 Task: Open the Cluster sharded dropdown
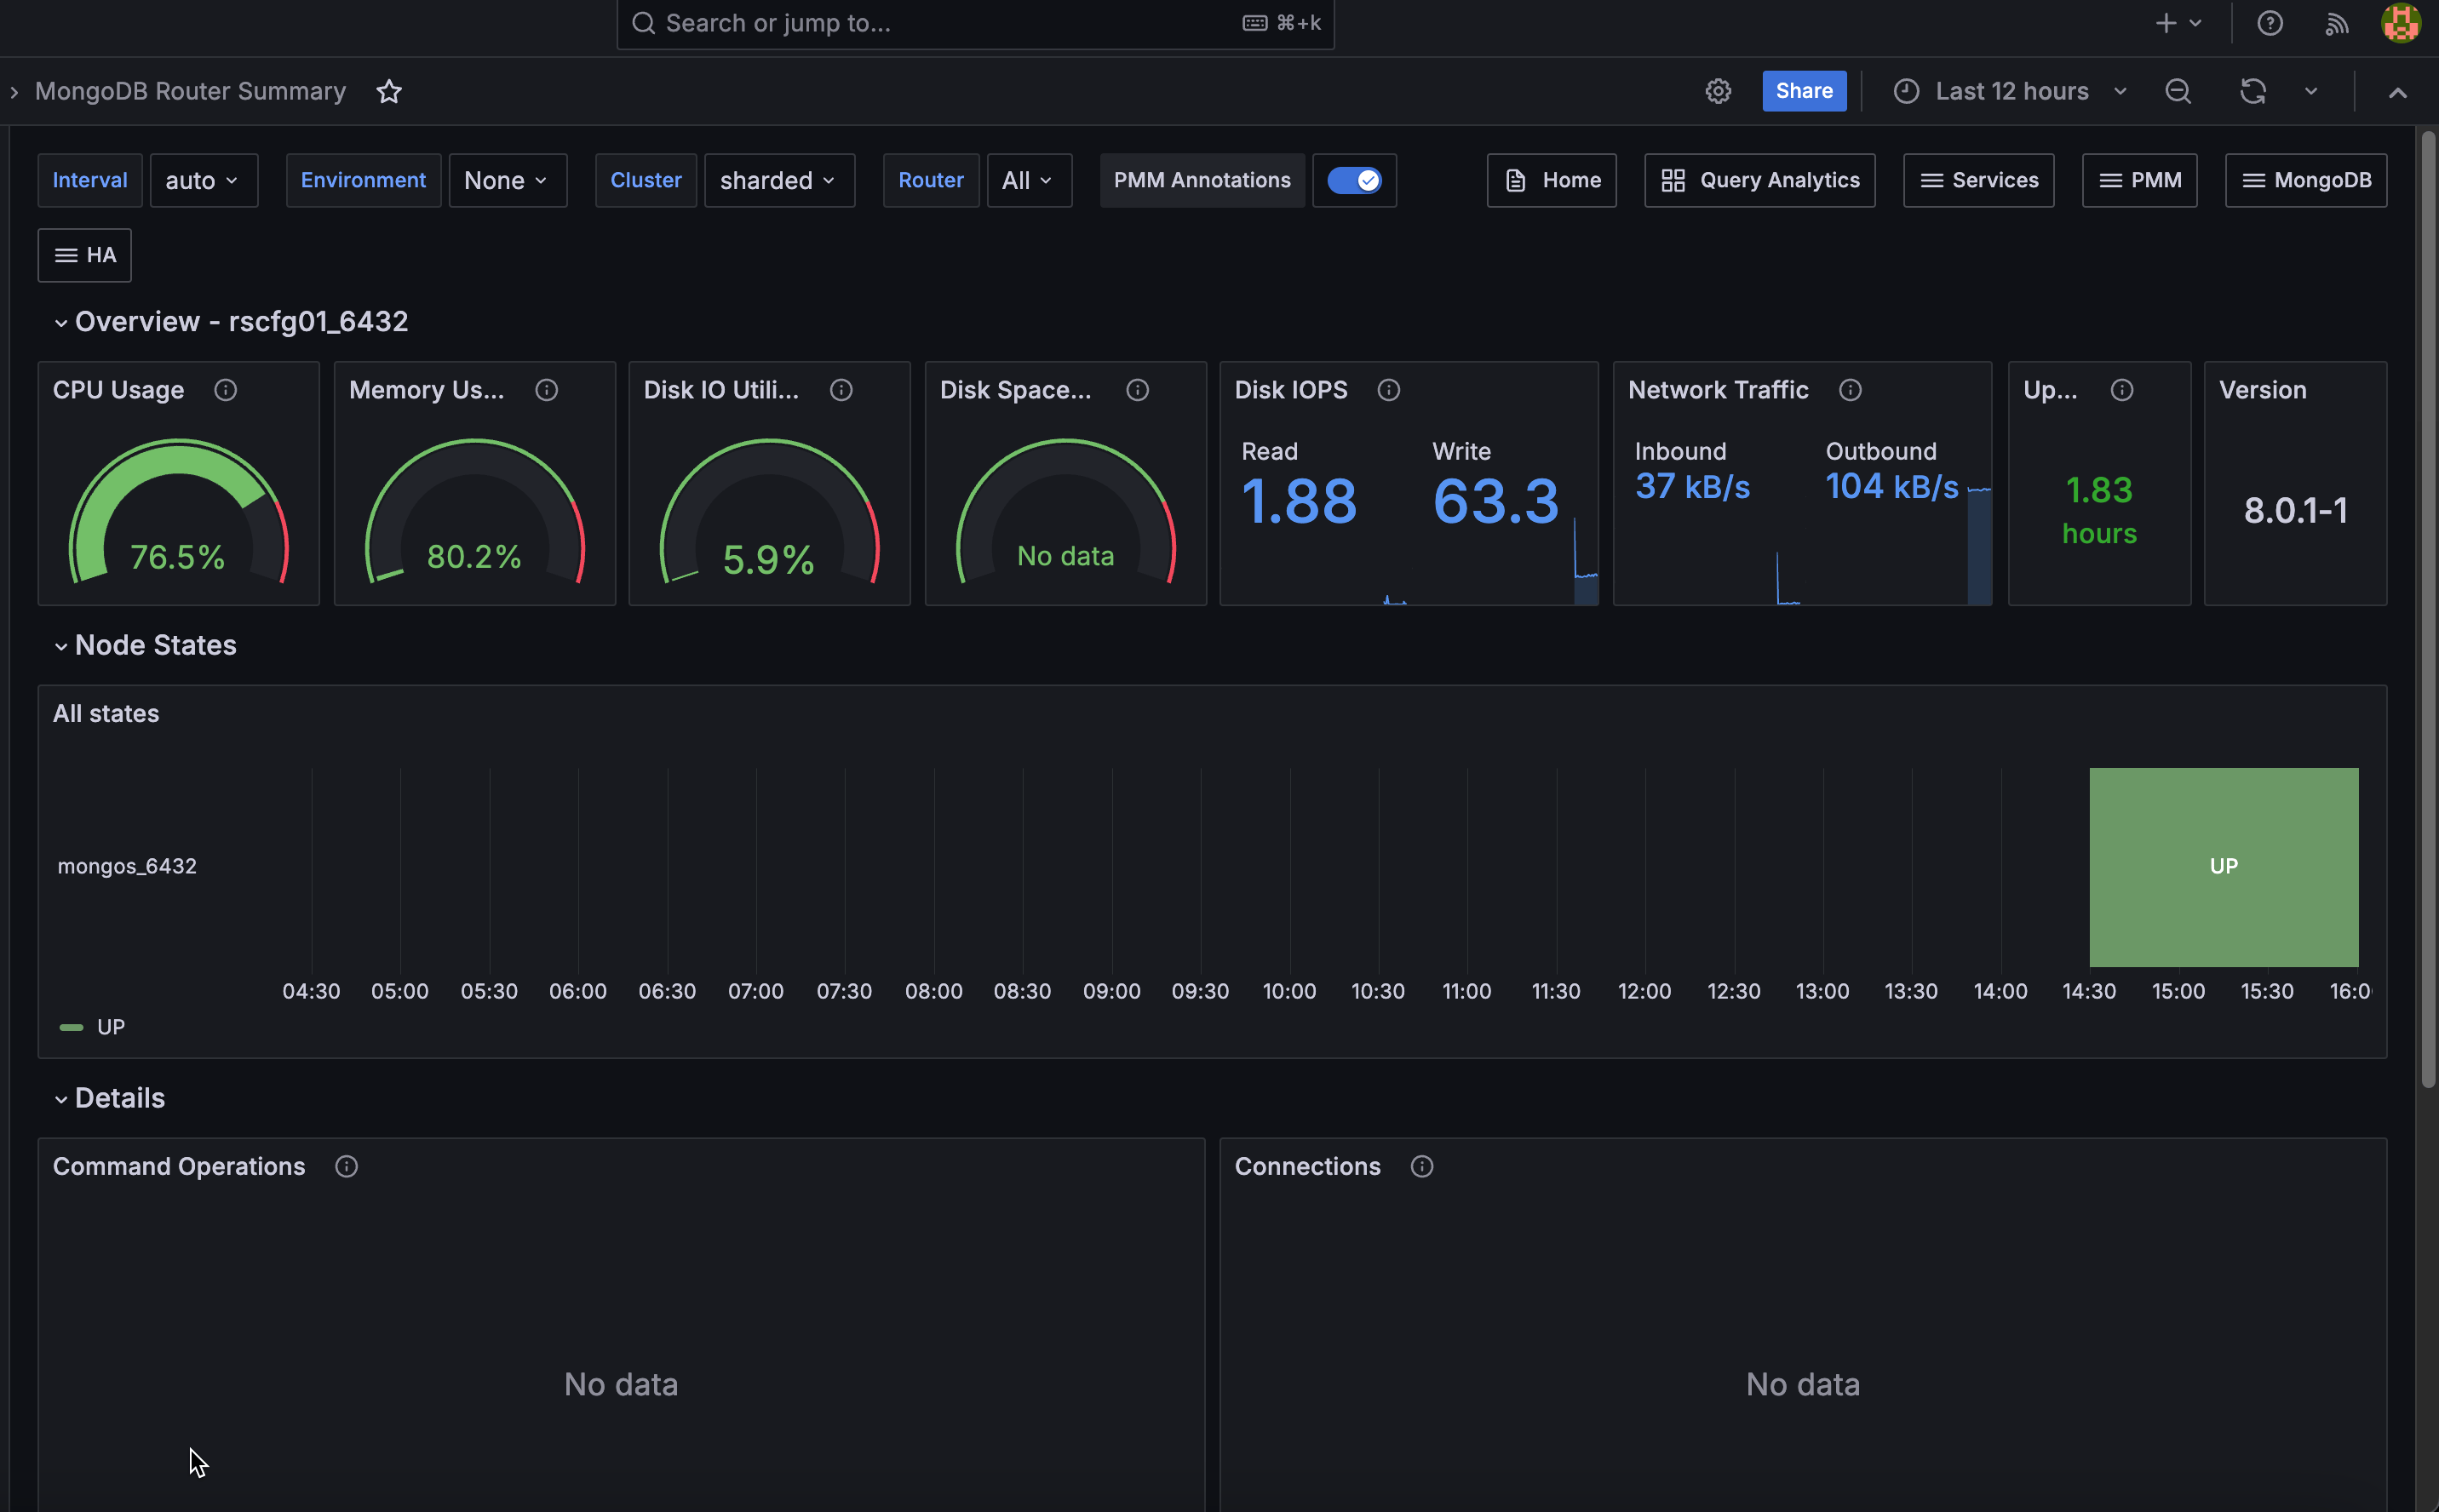[779, 180]
